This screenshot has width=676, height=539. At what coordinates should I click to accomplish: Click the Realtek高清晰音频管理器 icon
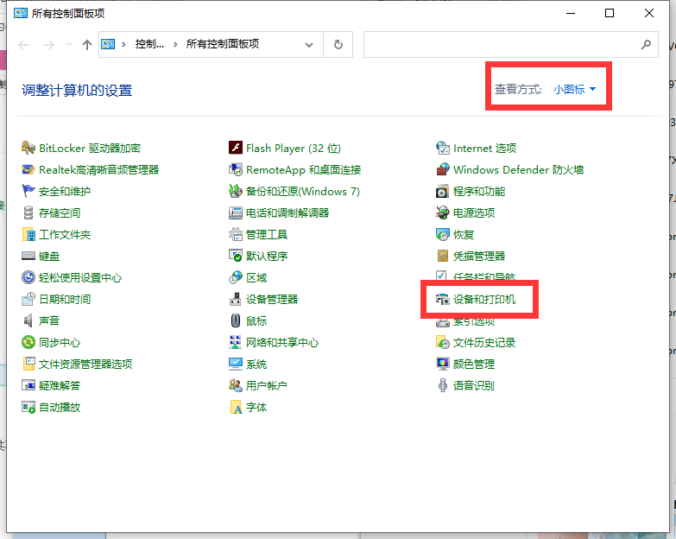pos(28,170)
